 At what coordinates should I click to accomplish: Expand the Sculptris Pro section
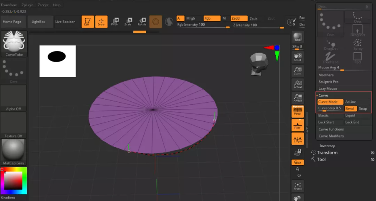click(x=328, y=82)
